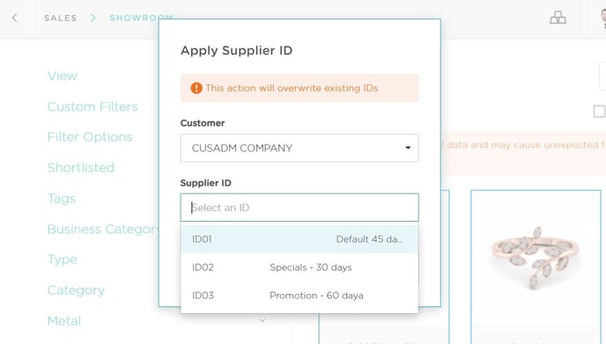Open Category filter in sidebar
Screen dimensions: 606x344
(x=76, y=290)
